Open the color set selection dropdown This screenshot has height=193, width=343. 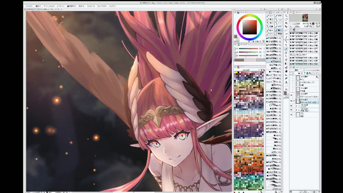coord(247,70)
